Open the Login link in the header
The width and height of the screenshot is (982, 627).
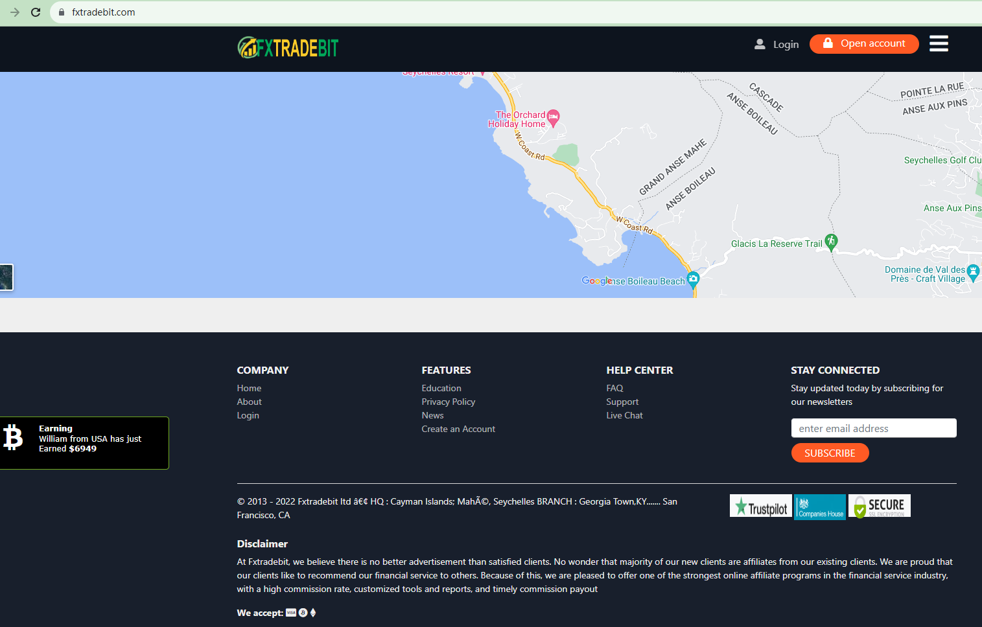coord(786,44)
